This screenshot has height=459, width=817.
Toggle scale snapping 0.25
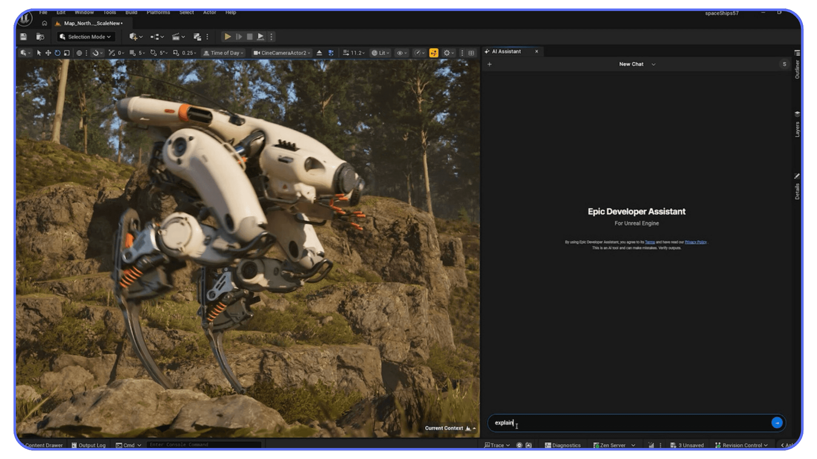coord(184,53)
